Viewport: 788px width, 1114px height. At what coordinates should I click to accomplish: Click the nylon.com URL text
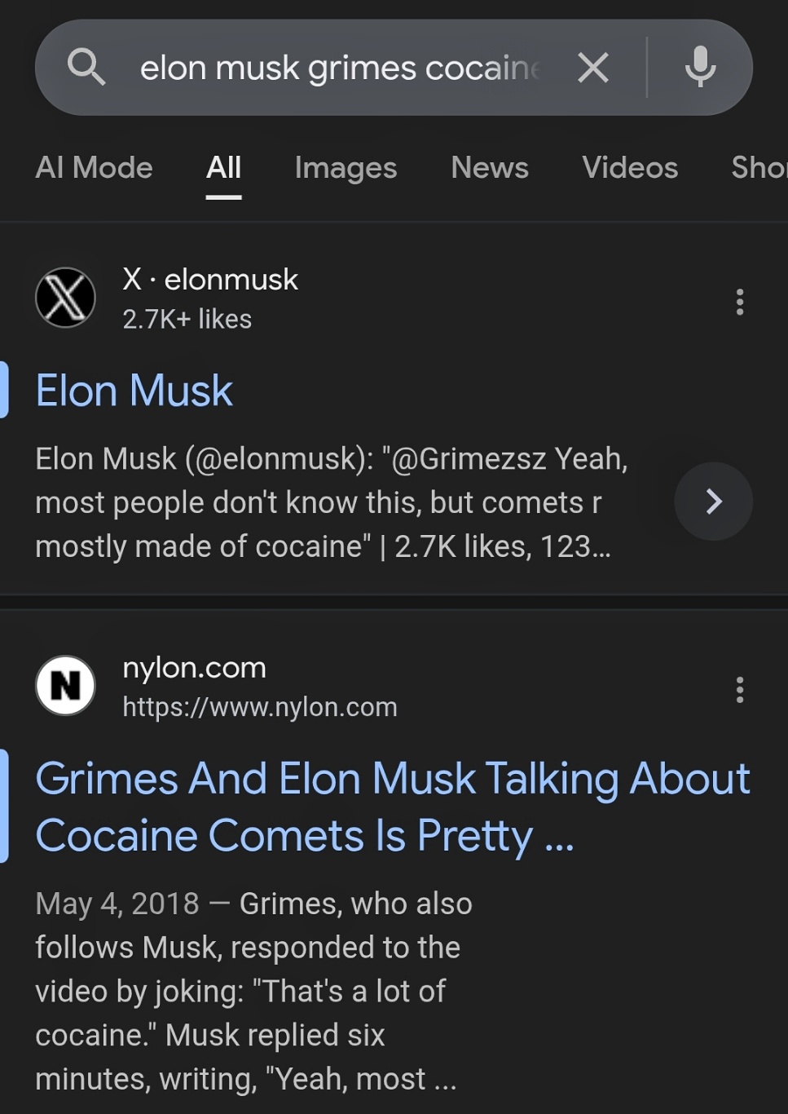click(260, 707)
